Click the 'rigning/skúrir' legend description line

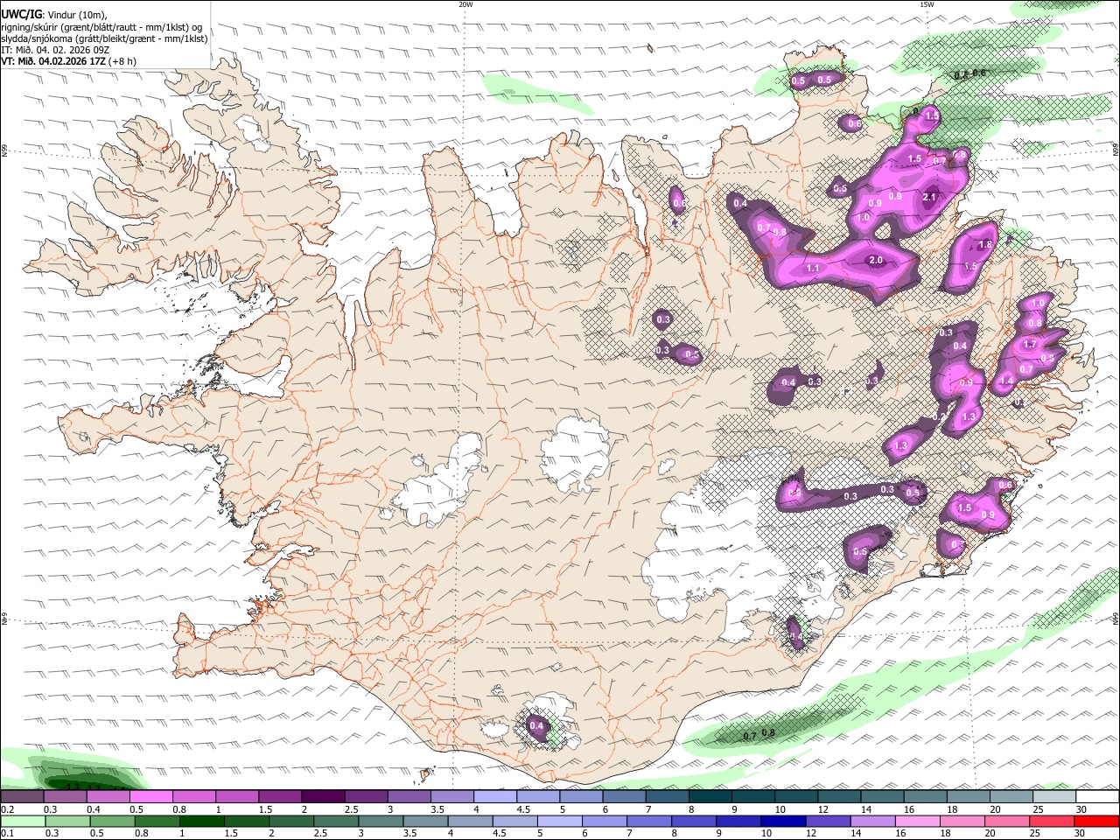(x=101, y=27)
